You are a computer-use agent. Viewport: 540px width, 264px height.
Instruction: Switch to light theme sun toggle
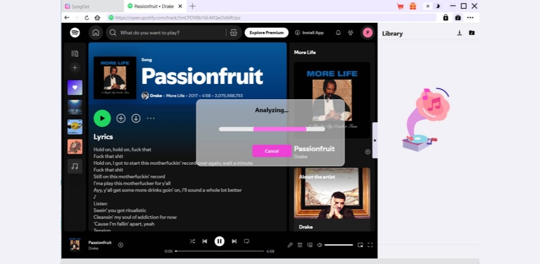click(428, 6)
